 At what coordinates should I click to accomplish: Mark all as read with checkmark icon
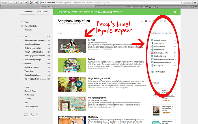(161, 21)
